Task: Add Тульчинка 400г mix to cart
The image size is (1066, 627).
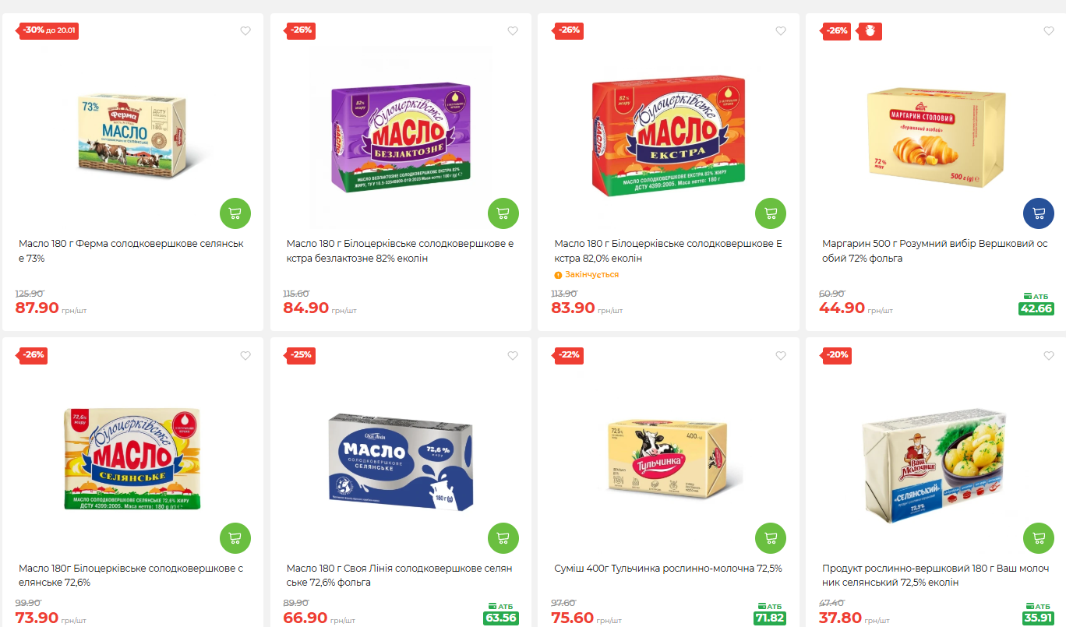Action: (x=771, y=538)
